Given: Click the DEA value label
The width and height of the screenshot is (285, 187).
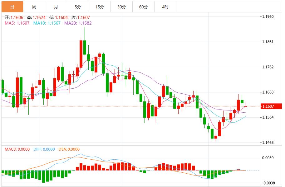Looking at the screenshot, I should (x=68, y=149).
